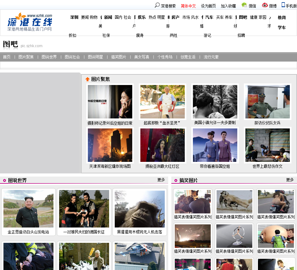Open blue helicopter photo thumbnail

click(x=140, y=256)
